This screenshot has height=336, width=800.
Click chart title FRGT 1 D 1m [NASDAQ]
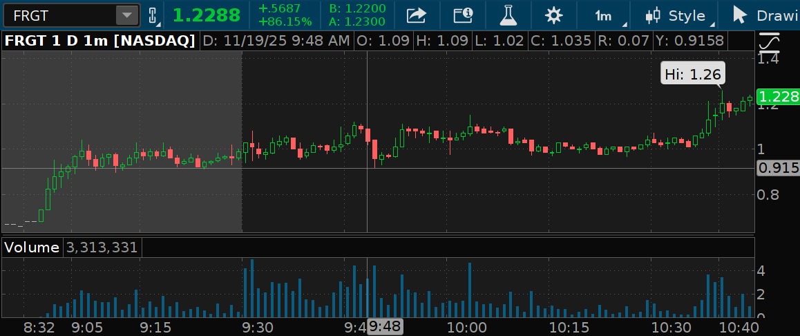(x=100, y=41)
